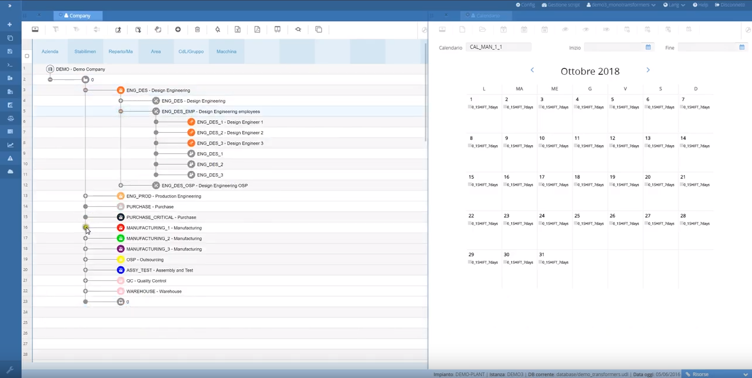Image resolution: width=752 pixels, height=378 pixels.
Task: Click the add circle-plus icon in Company toolbar
Action: pyautogui.click(x=178, y=29)
